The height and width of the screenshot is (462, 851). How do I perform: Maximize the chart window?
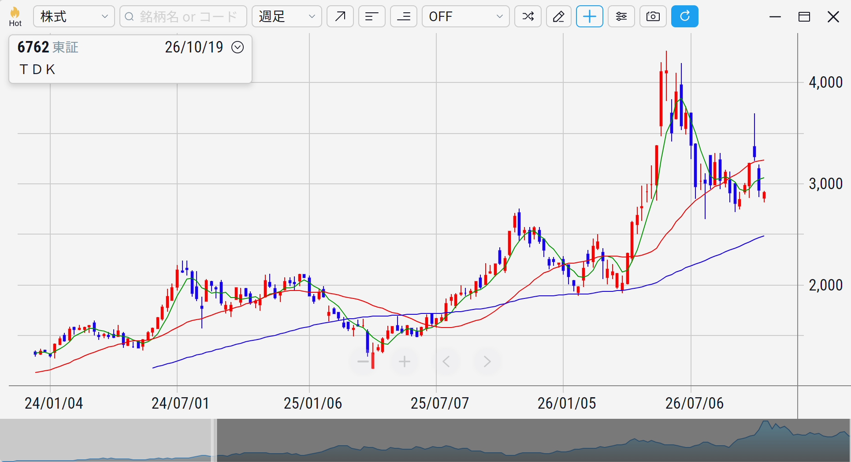[x=804, y=17]
